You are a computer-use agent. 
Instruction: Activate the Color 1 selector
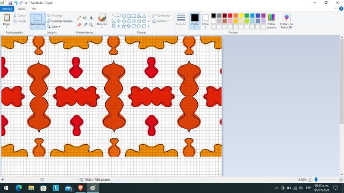195,21
